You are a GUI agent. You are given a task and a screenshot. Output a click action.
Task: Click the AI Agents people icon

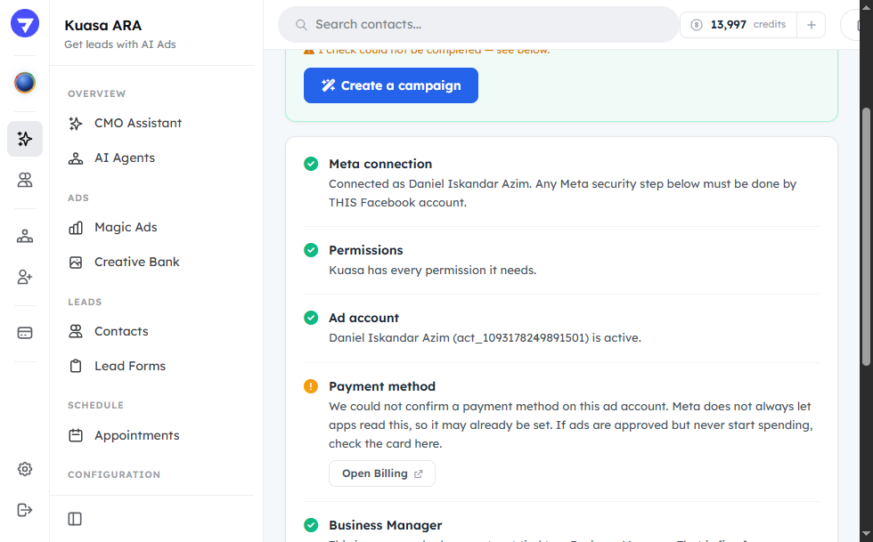pos(76,158)
